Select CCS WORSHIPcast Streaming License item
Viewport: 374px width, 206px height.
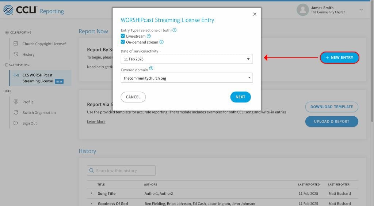tap(40, 78)
